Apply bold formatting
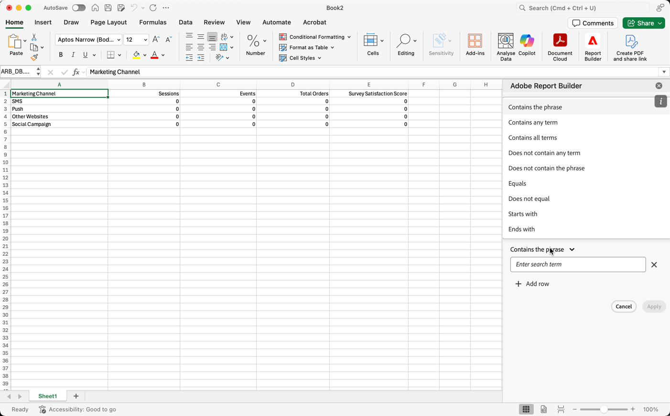Image resolution: width=670 pixels, height=416 pixels. (61, 55)
